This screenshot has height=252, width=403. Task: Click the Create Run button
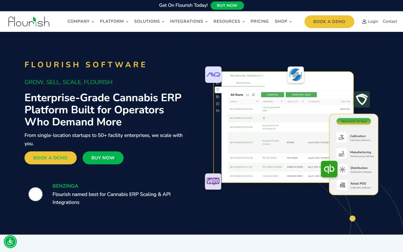(273, 94)
